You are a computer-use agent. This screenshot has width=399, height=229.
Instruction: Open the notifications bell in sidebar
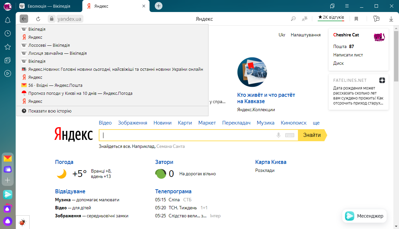click(8, 20)
